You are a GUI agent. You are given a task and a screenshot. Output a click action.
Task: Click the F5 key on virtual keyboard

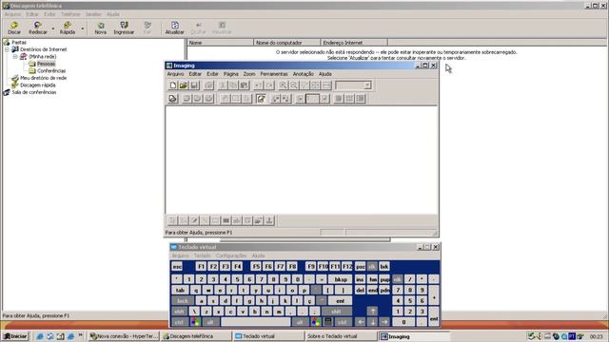pyautogui.click(x=256, y=266)
